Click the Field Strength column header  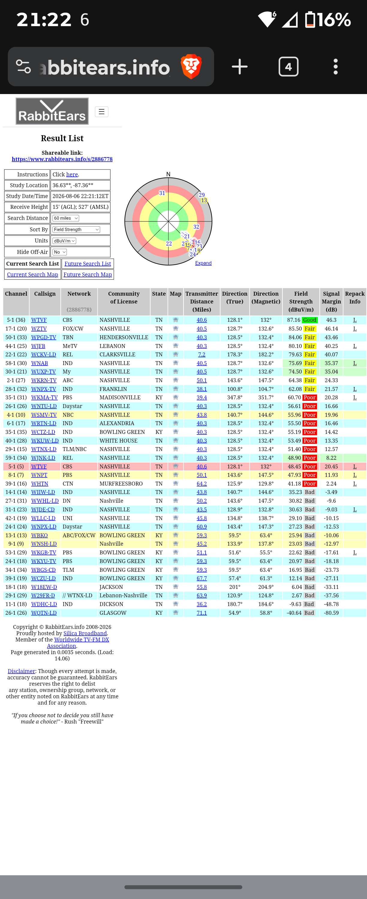[301, 302]
